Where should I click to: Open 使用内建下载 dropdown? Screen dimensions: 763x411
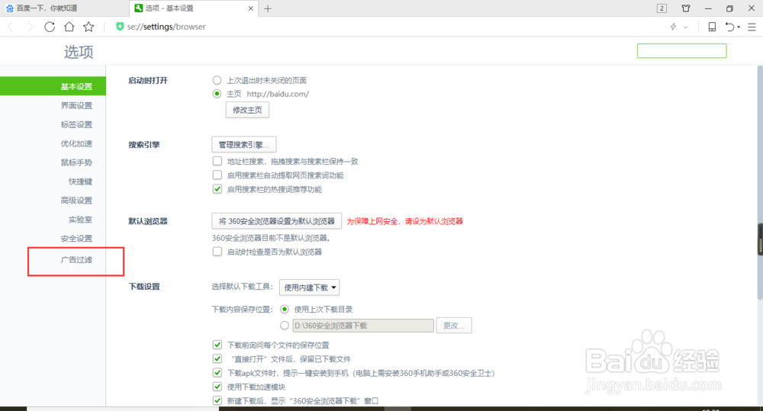[x=310, y=287]
